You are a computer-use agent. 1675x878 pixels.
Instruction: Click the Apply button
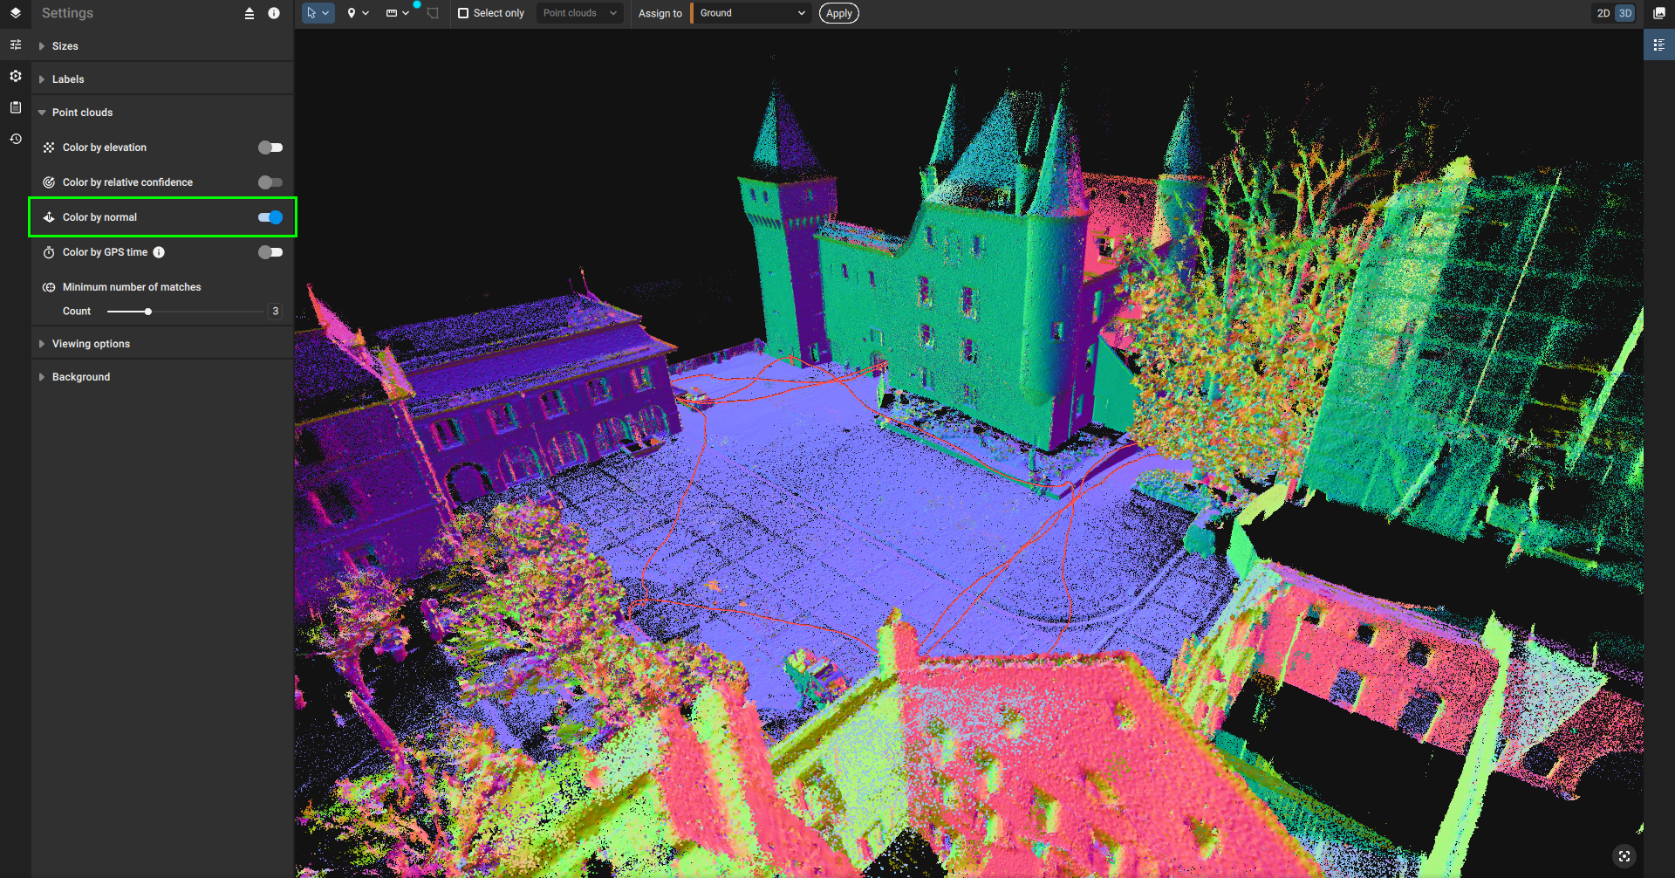pos(837,13)
